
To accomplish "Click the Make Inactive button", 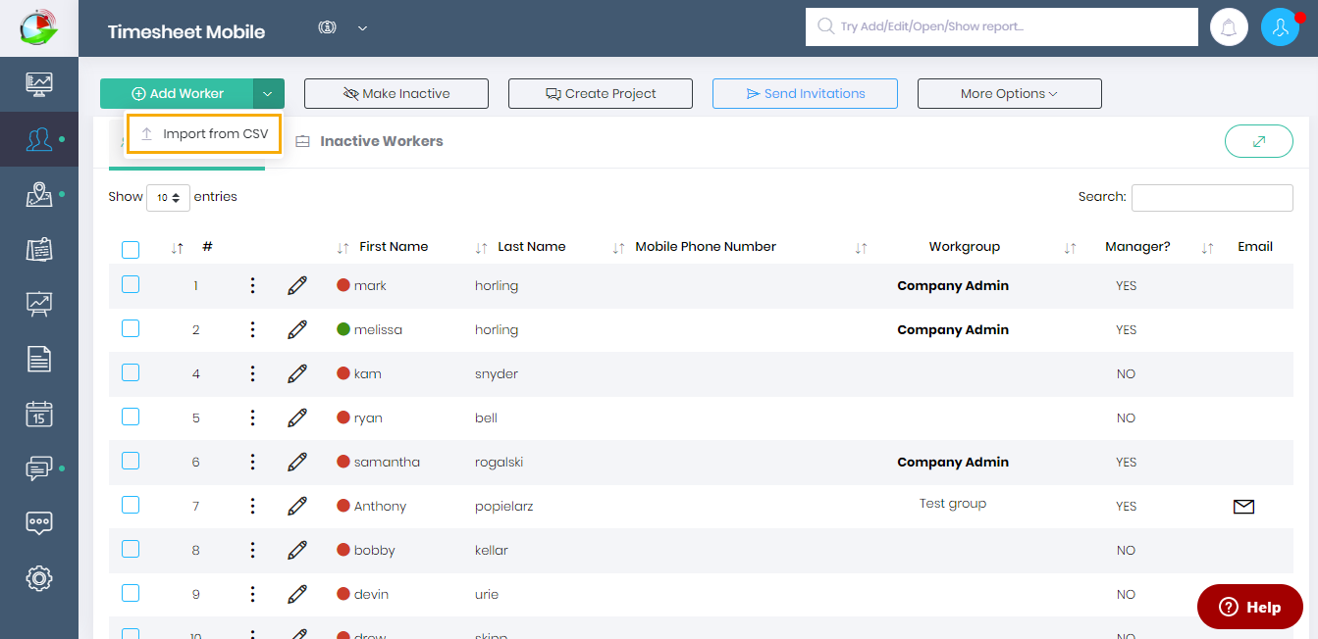I will [x=395, y=94].
